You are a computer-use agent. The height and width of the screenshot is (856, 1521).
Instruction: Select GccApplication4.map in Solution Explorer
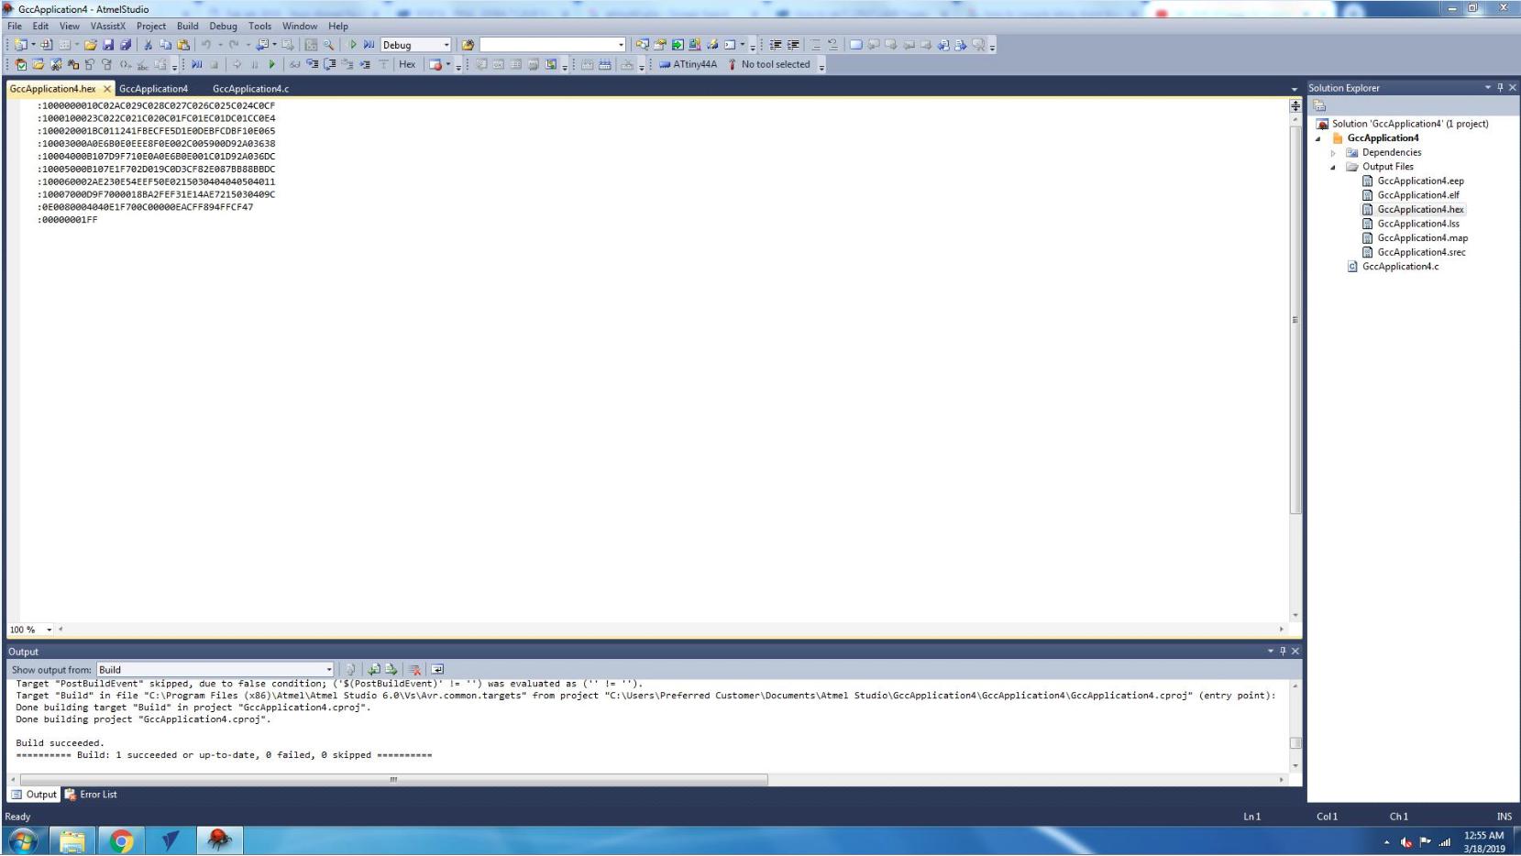click(1422, 238)
